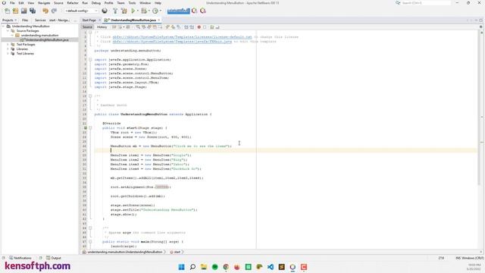Switch to the Files tab
Viewport: 485px width, 273px height.
(x=25, y=20)
